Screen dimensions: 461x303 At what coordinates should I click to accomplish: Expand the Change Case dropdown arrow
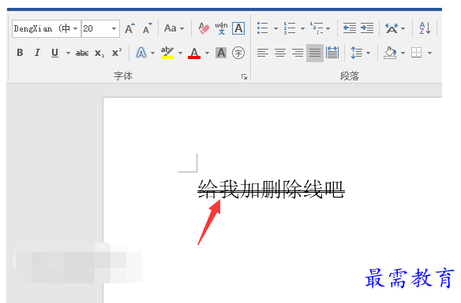pos(182,28)
